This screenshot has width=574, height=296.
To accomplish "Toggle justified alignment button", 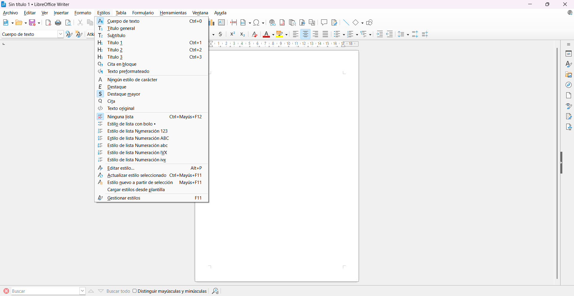I will click(325, 34).
